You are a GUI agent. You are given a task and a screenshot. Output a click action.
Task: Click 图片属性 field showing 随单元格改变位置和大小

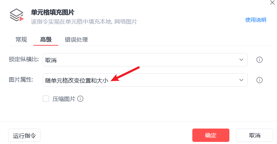coord(141,80)
